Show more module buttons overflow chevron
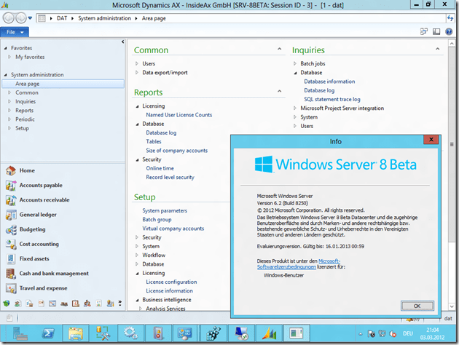 tap(120, 304)
